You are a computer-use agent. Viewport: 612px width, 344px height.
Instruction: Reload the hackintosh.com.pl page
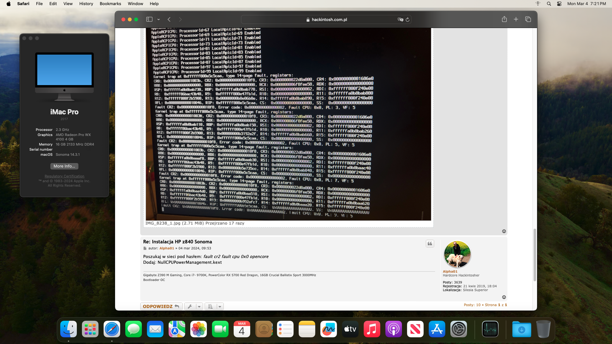[x=407, y=19]
